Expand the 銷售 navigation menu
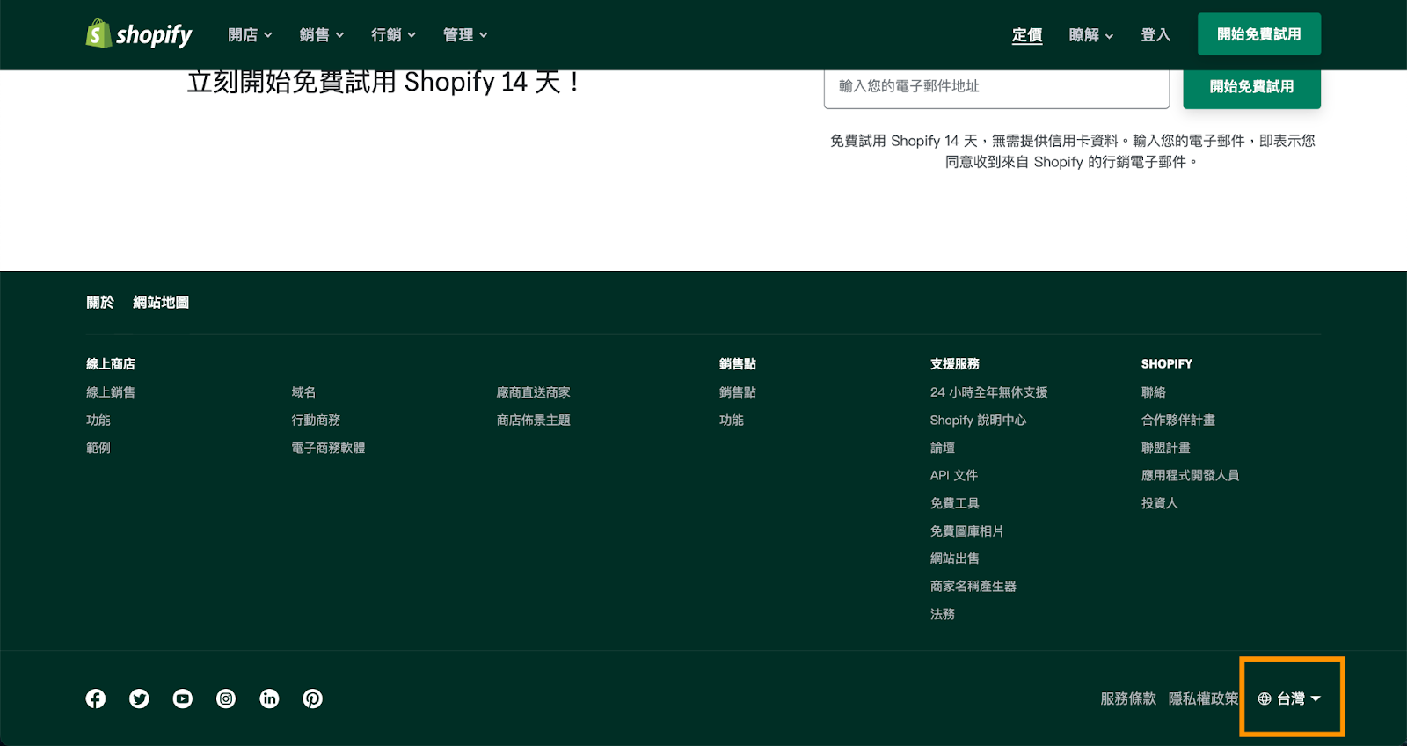 click(322, 35)
